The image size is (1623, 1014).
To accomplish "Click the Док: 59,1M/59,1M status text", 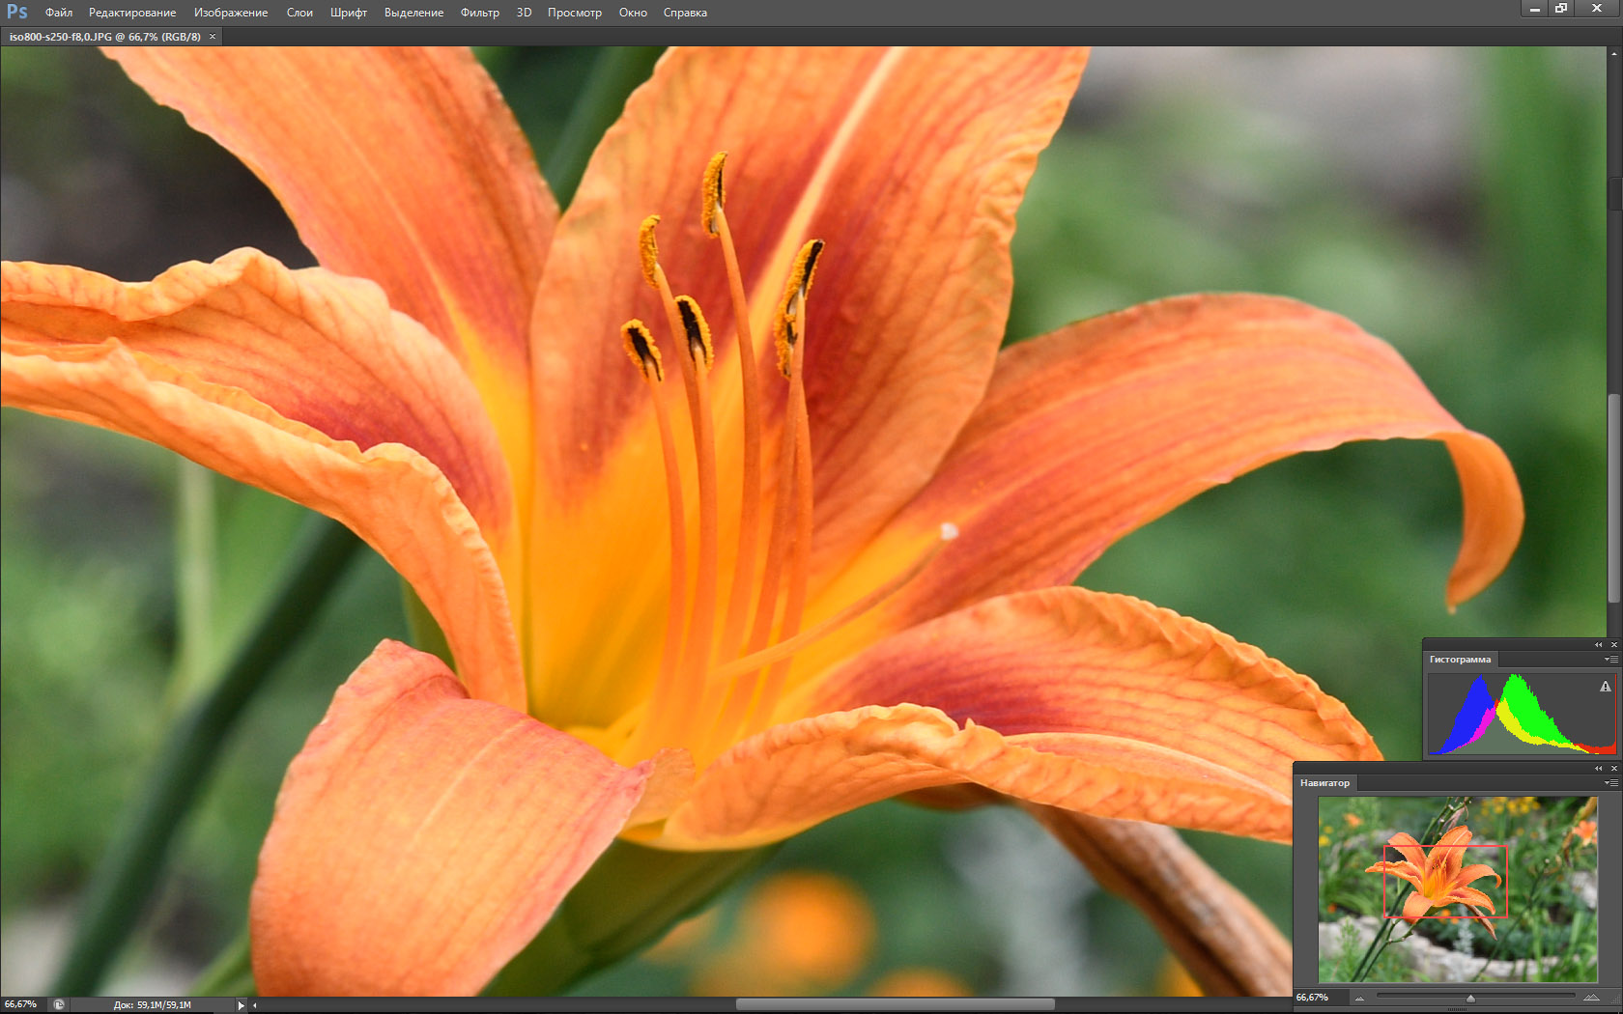I will tap(152, 1005).
